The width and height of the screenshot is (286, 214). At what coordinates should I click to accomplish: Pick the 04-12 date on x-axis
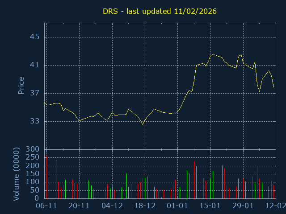[x=112, y=206]
